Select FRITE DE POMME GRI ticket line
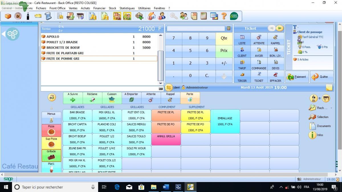Image resolution: width=342 pixels, height=192 pixels. pyautogui.click(x=99, y=58)
